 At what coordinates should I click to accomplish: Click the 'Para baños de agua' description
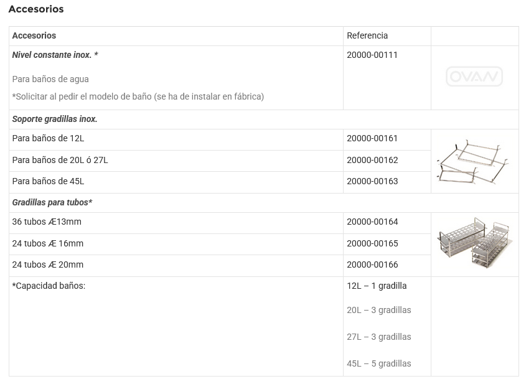point(50,79)
